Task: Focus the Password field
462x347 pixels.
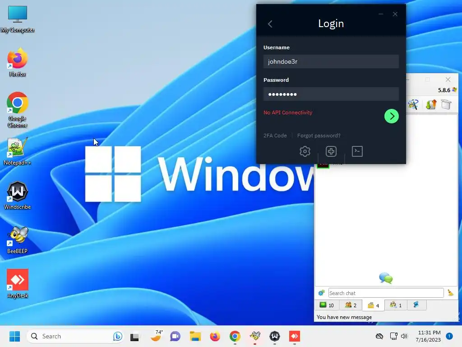Action: pos(331,94)
